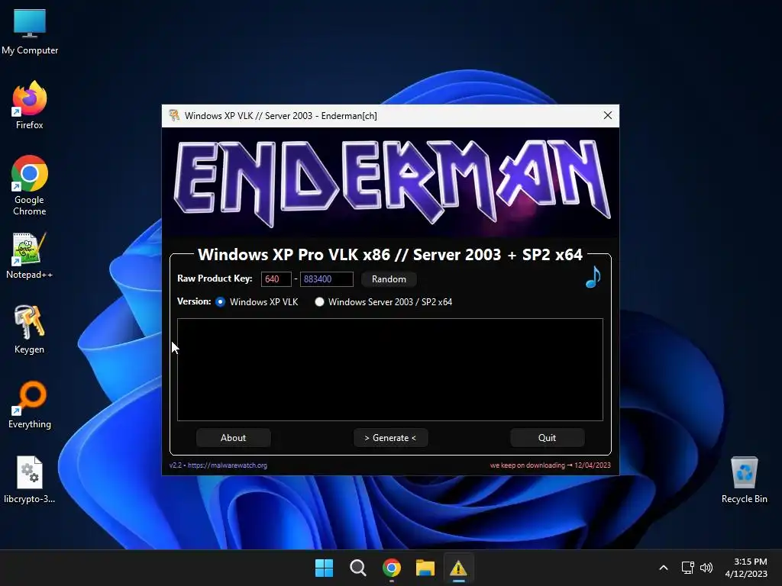
Task: Open the Windows Start menu
Action: point(324,568)
